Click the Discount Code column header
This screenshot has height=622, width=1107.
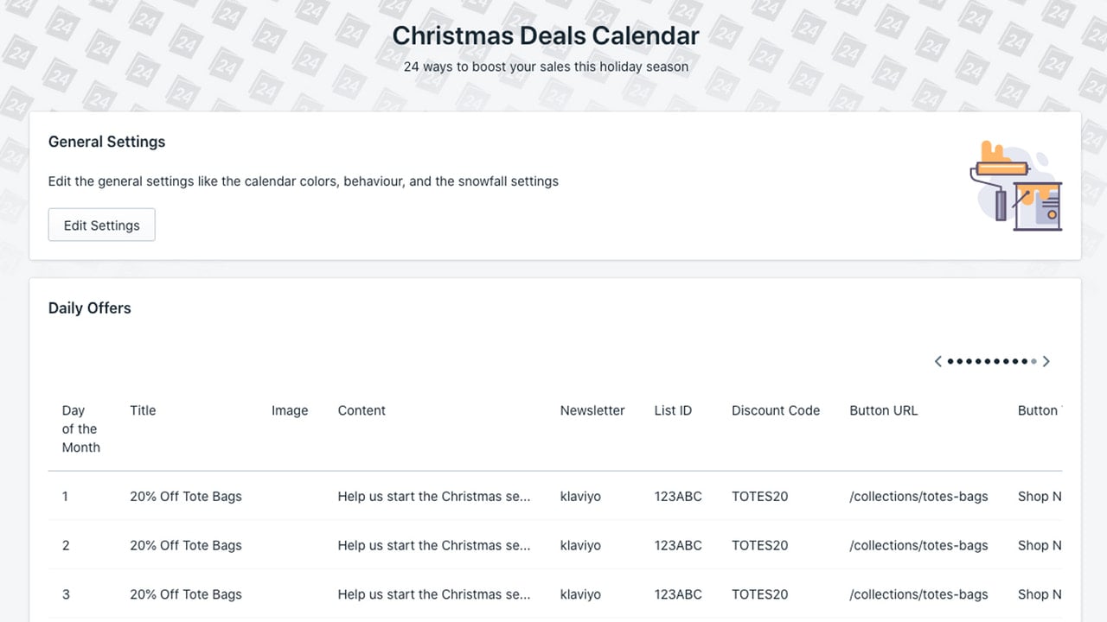pyautogui.click(x=776, y=410)
